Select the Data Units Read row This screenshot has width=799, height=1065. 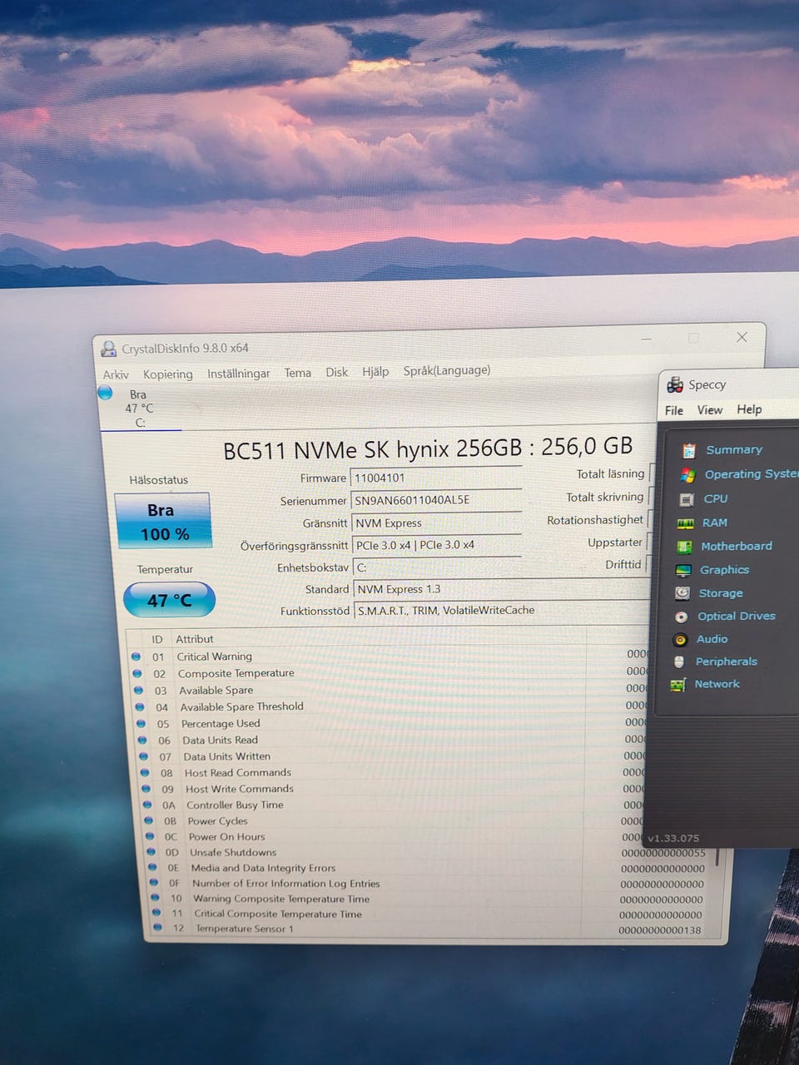tap(390, 740)
